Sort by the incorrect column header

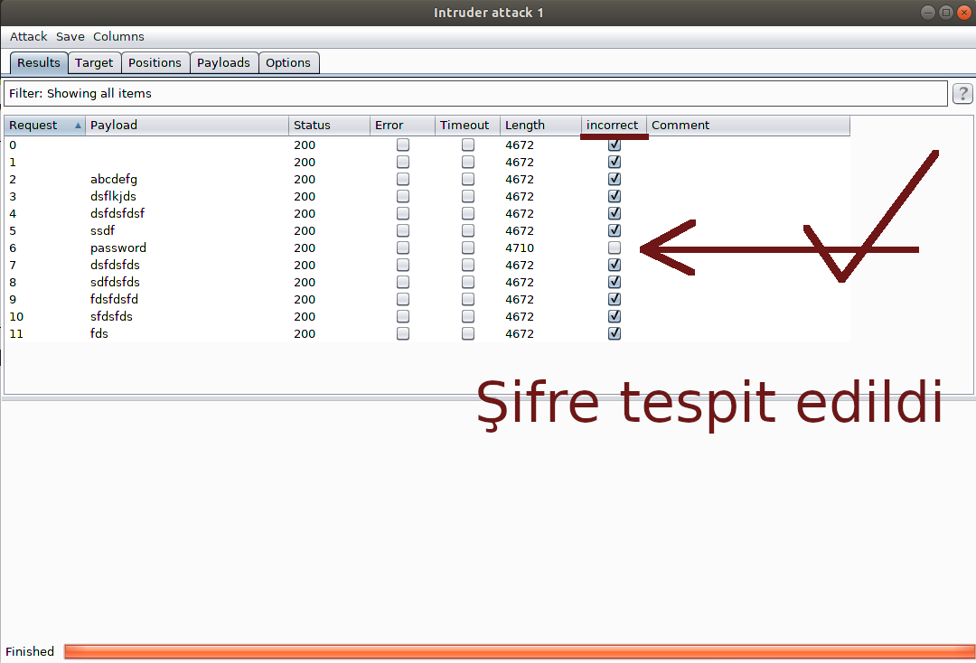(x=612, y=126)
